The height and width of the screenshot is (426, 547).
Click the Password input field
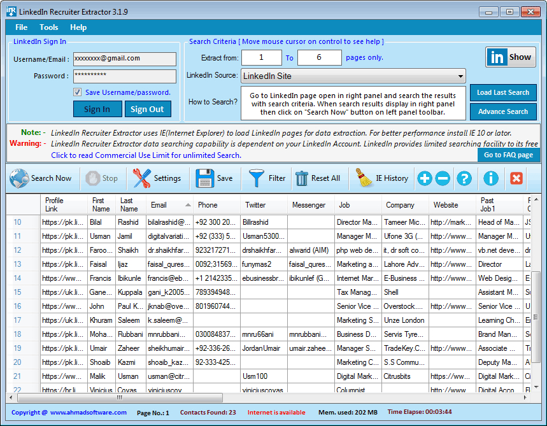click(x=125, y=76)
